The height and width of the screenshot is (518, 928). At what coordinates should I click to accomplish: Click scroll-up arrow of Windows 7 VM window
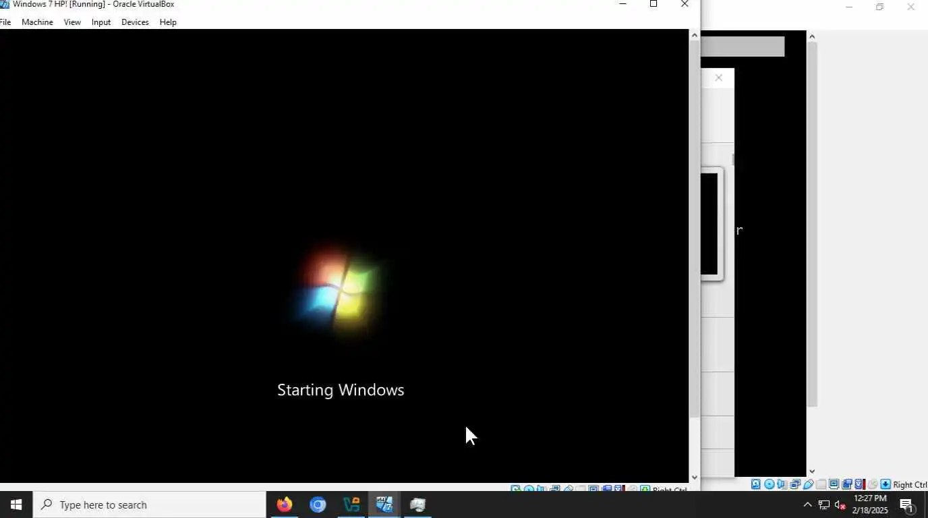click(x=694, y=34)
